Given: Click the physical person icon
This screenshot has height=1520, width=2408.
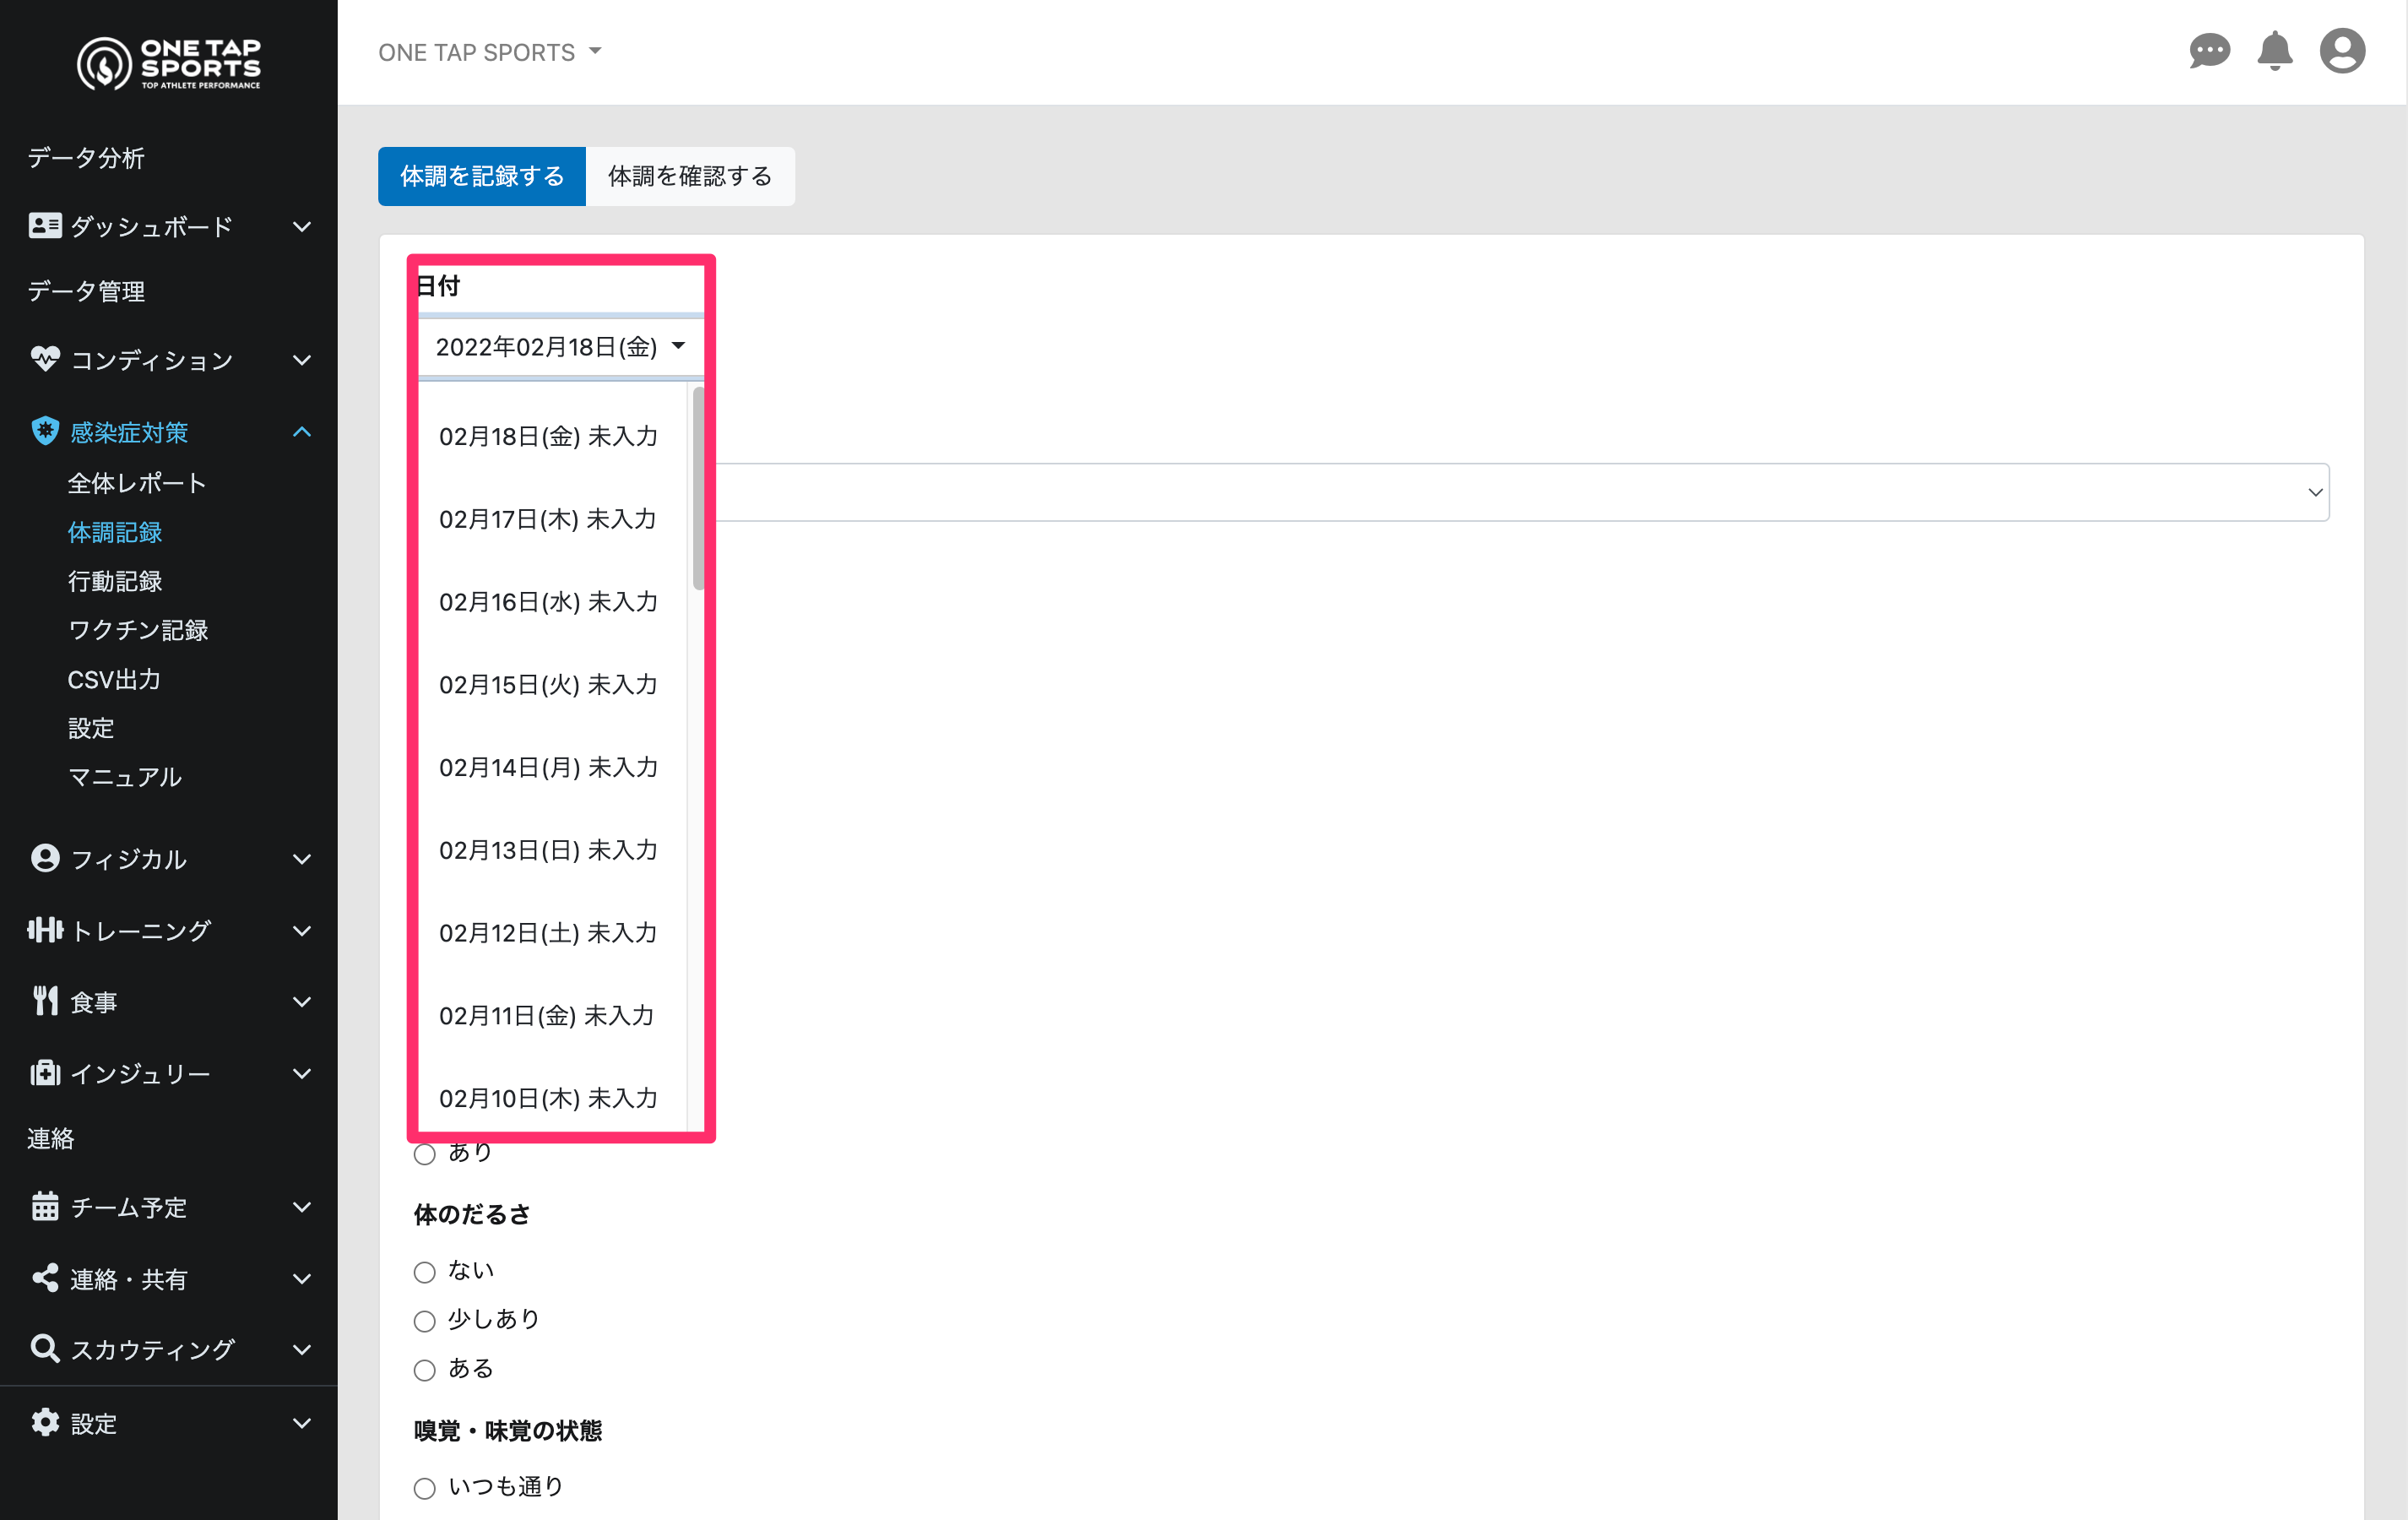Looking at the screenshot, I should (x=45, y=858).
